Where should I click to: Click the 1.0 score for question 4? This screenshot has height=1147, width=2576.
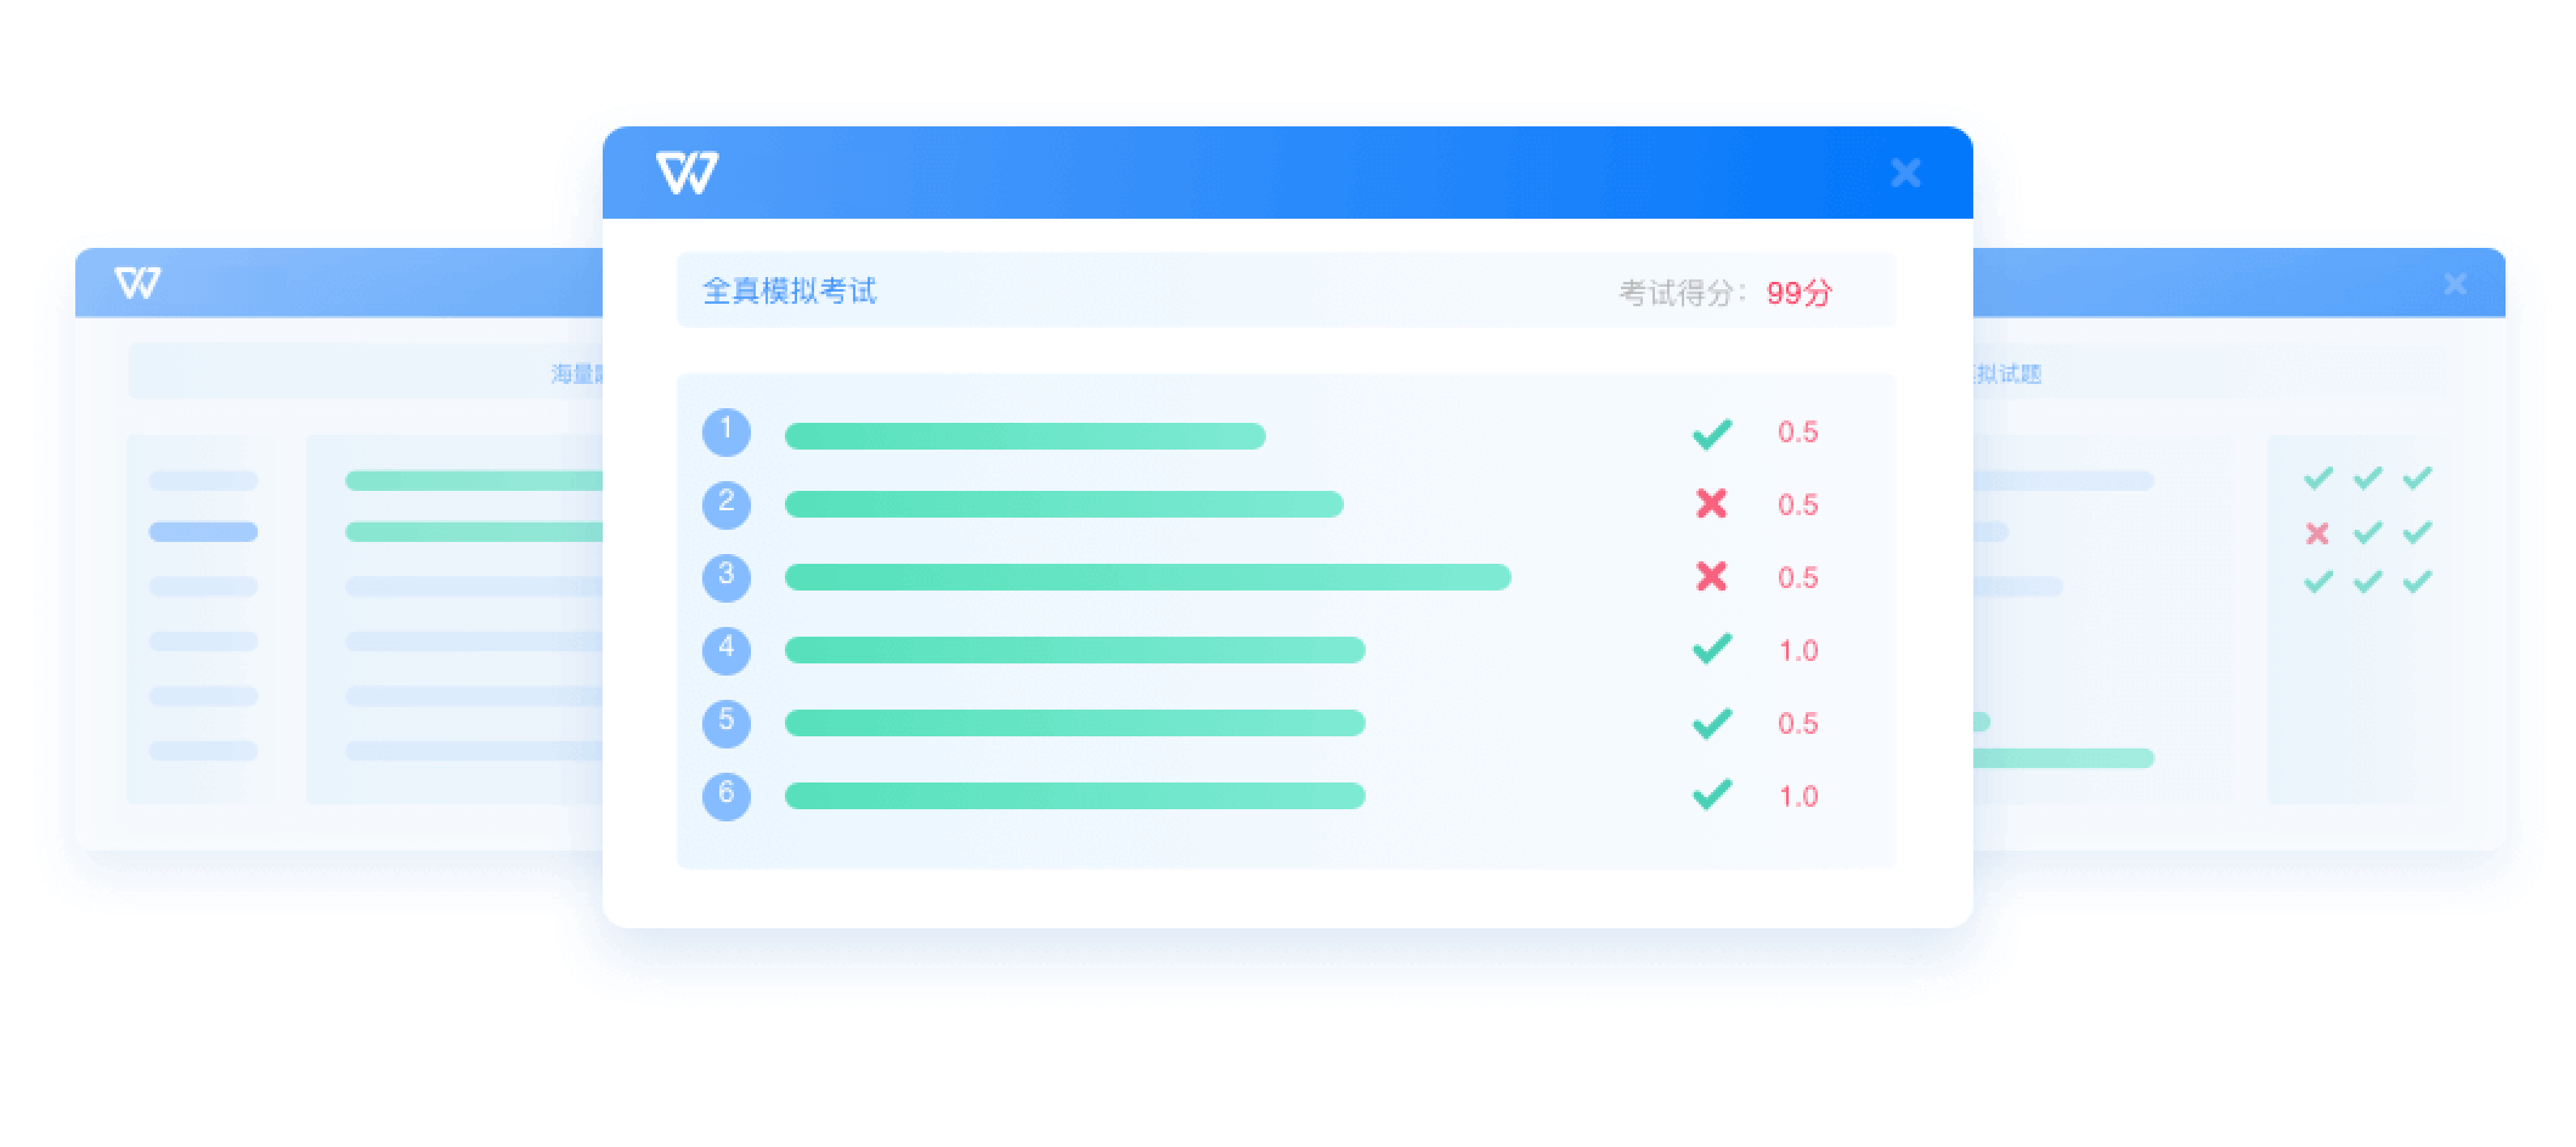1797,651
